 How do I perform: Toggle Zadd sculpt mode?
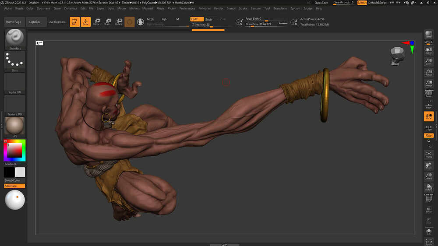click(197, 19)
